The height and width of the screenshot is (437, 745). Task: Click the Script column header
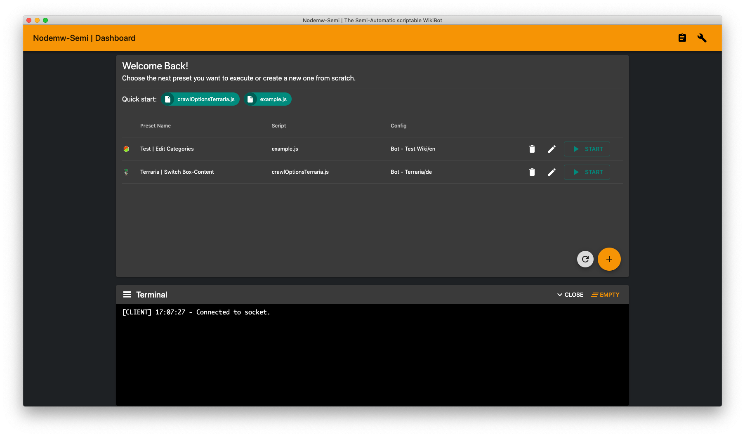[x=278, y=126]
